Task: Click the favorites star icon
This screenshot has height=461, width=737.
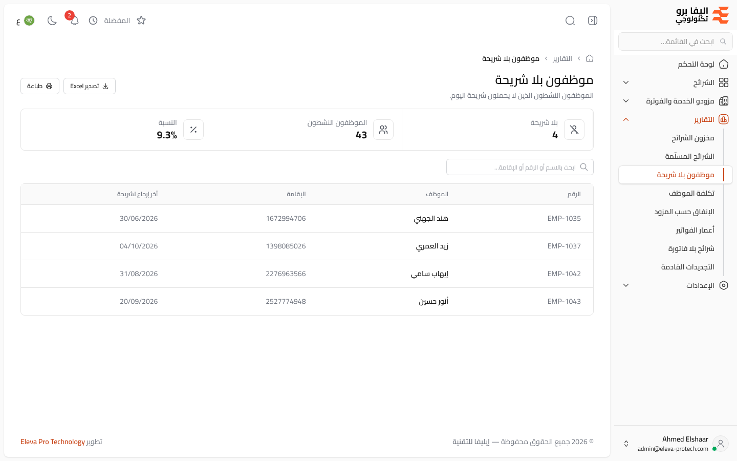Action: [x=141, y=20]
